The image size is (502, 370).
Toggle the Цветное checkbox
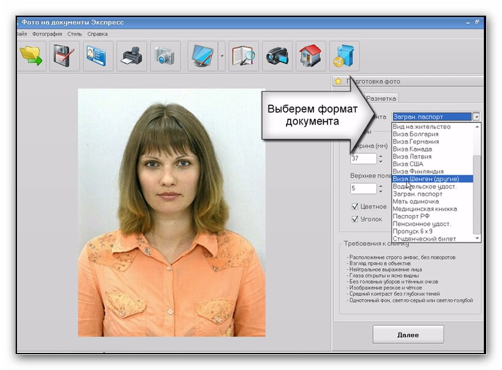355,207
